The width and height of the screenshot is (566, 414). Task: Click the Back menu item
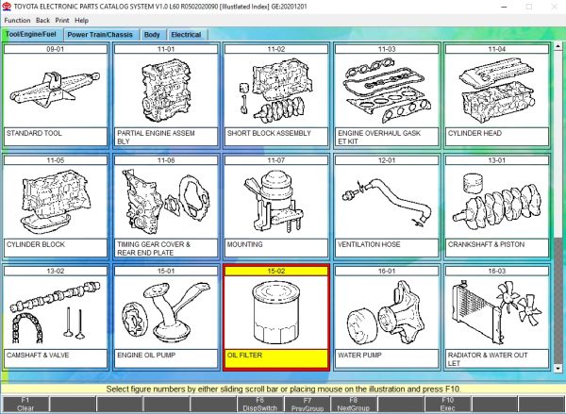42,21
